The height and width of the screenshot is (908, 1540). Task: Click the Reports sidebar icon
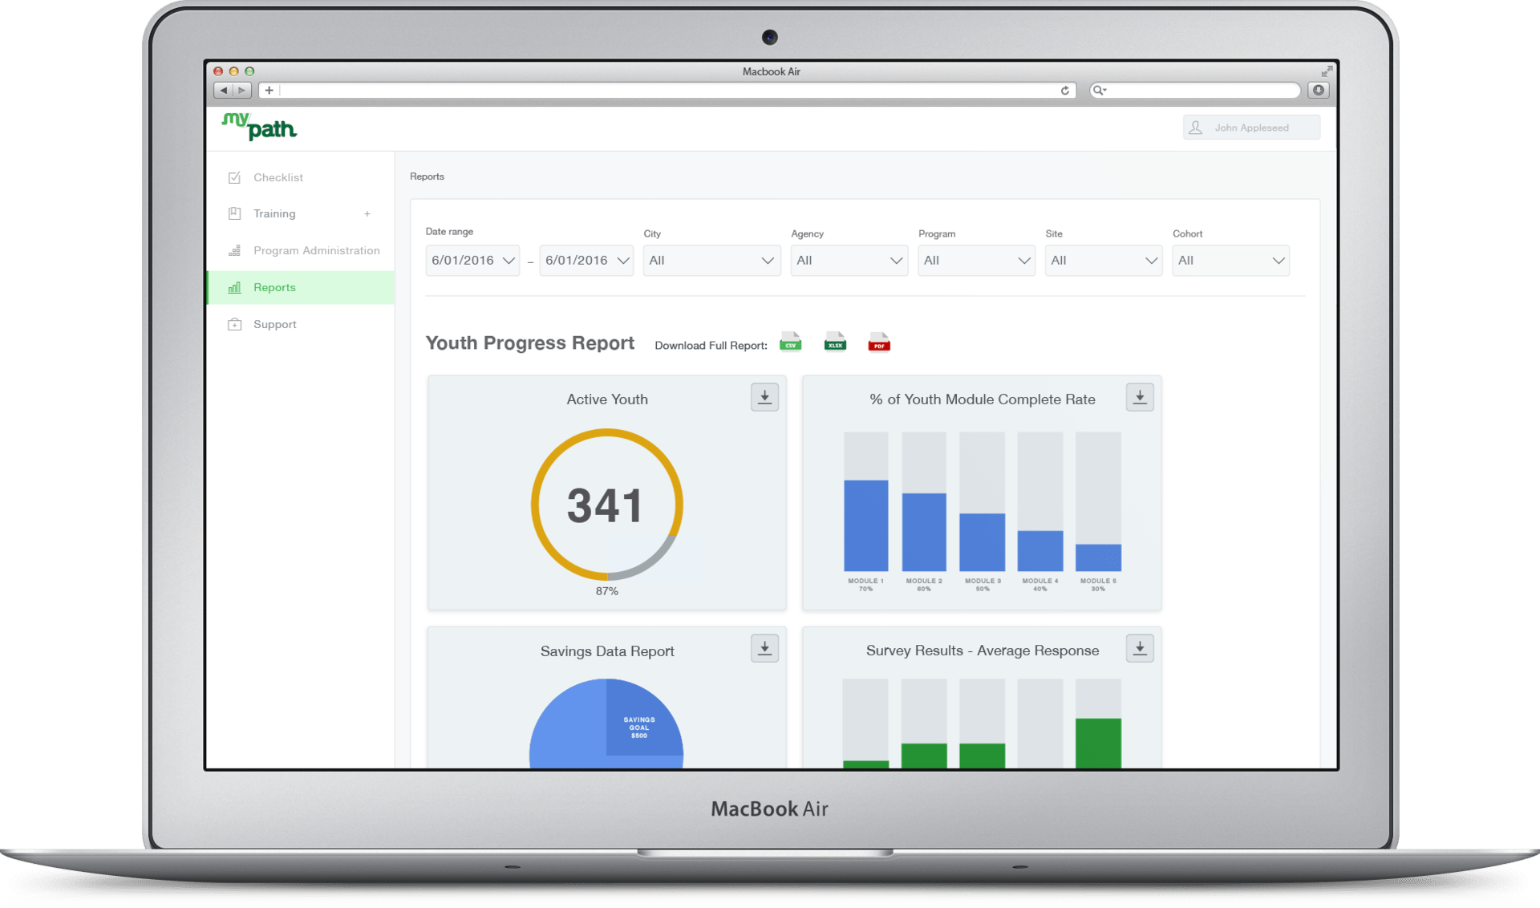(234, 287)
